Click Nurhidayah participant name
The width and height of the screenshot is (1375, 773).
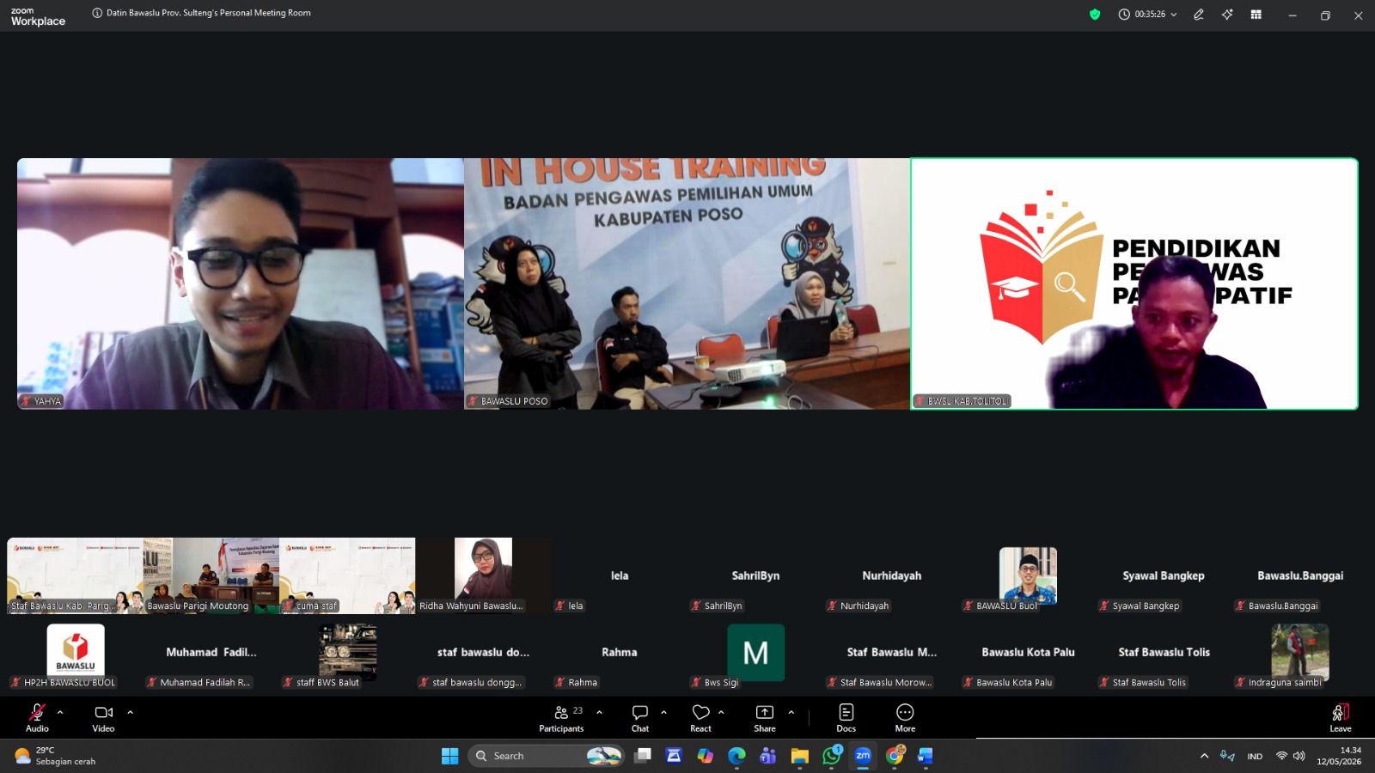point(892,575)
